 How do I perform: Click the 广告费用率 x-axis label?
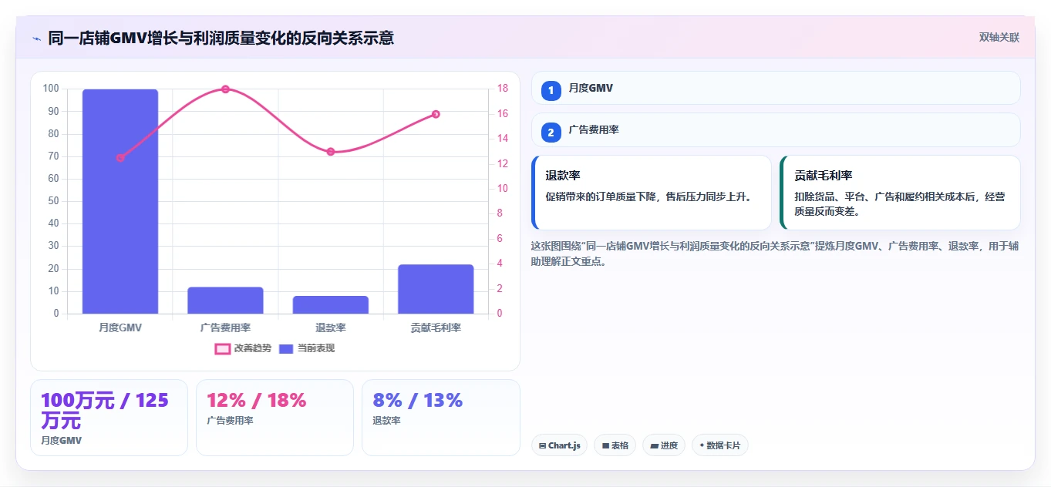click(225, 327)
